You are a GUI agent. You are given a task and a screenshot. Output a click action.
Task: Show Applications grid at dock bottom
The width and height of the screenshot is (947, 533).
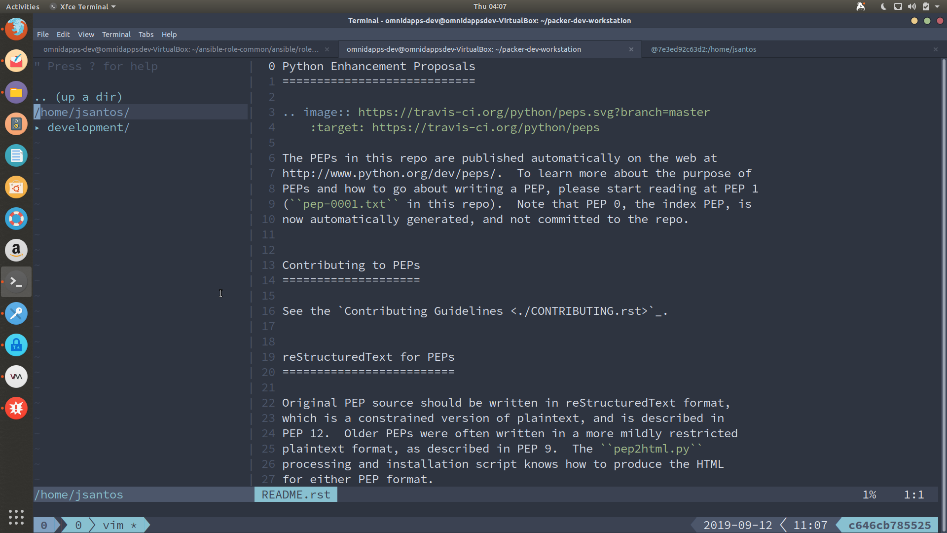16,517
